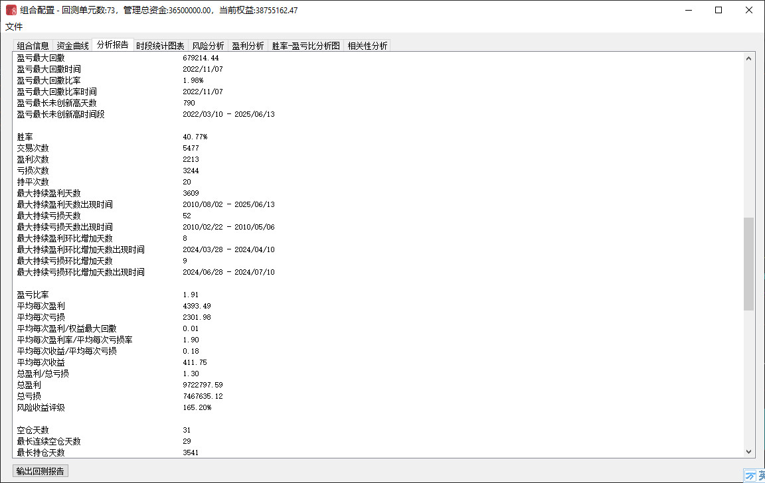This screenshot has width=765, height=483.
Task: Click the scrollbar up arrow
Action: tap(749, 58)
